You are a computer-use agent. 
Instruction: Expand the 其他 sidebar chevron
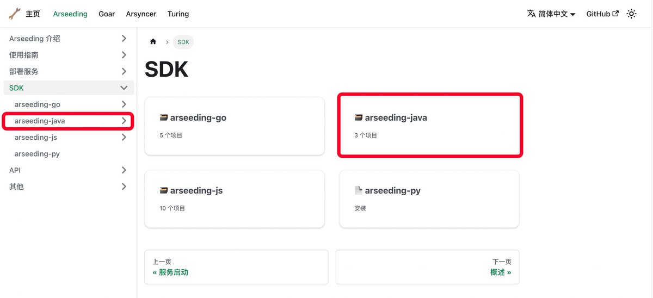click(124, 187)
